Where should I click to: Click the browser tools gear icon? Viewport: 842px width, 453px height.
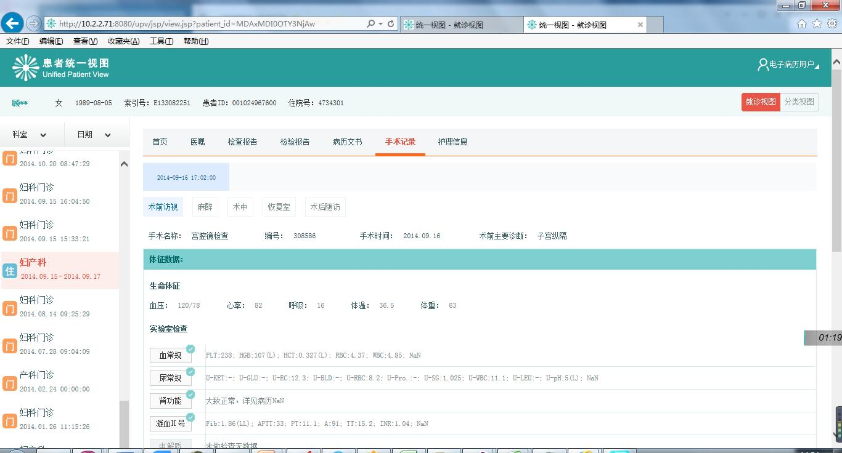(832, 24)
